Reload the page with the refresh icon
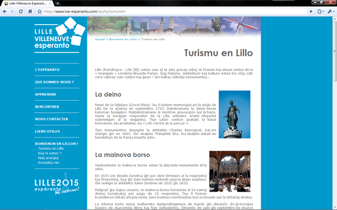This screenshot has height=210, width=337. point(21,12)
